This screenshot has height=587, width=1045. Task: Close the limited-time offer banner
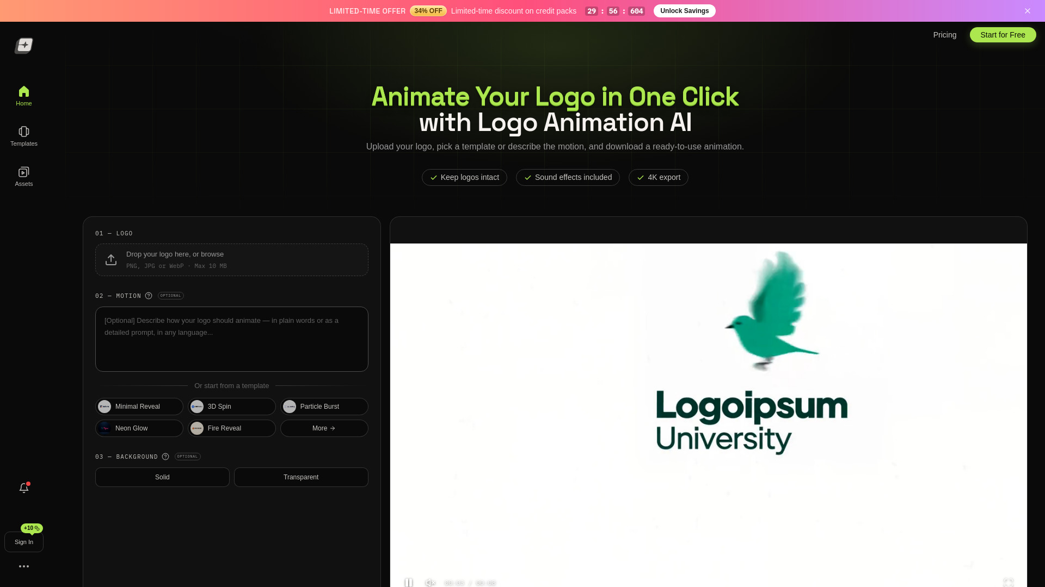[x=1028, y=11]
